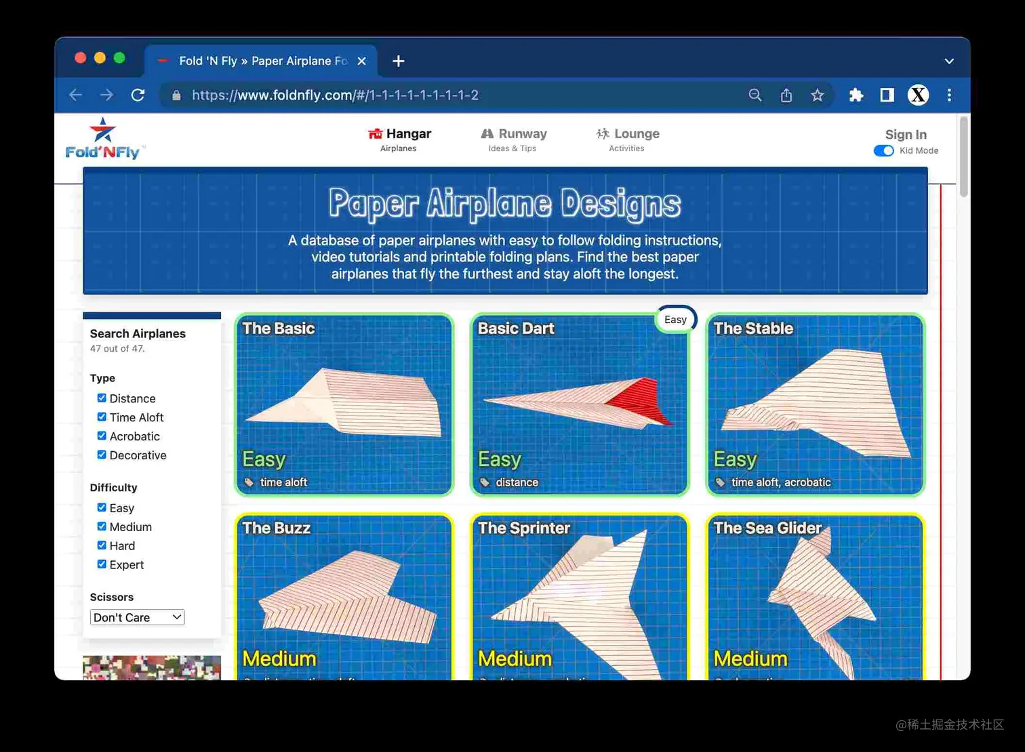This screenshot has height=752, width=1025.
Task: Open a new browser tab with the plus button
Action: (x=398, y=61)
